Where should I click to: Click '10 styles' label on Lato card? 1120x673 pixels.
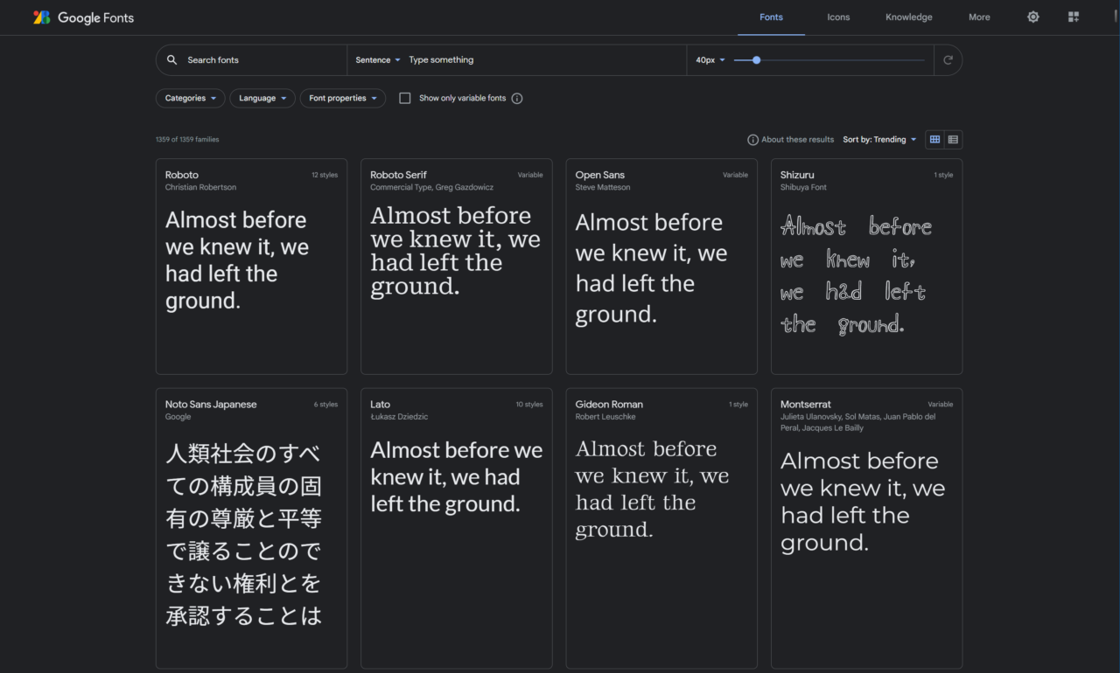pos(529,405)
